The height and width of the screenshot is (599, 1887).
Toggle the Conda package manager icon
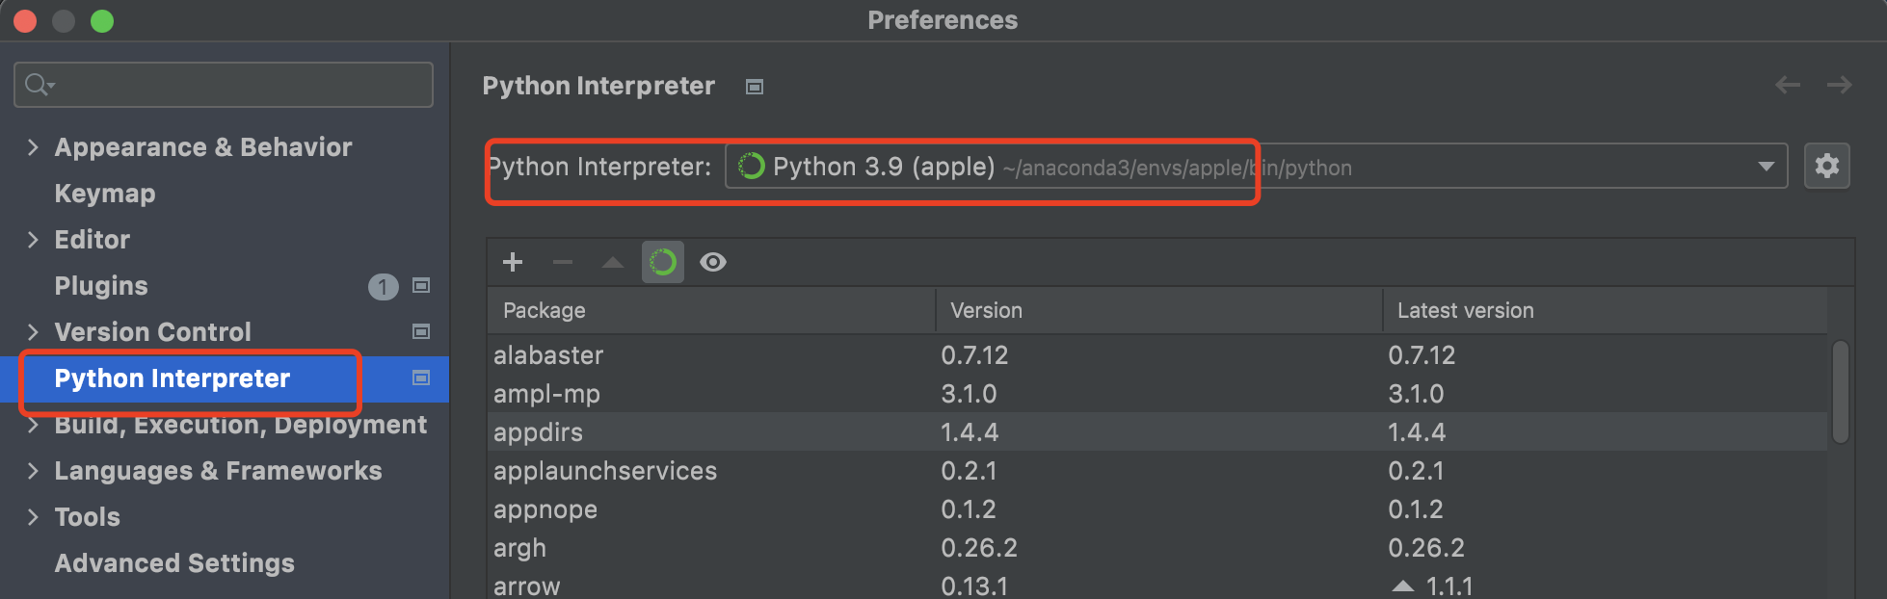click(x=663, y=262)
